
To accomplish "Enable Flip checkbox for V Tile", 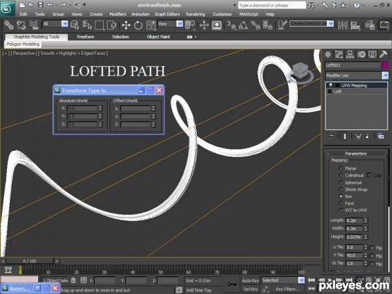I will click(372, 255).
